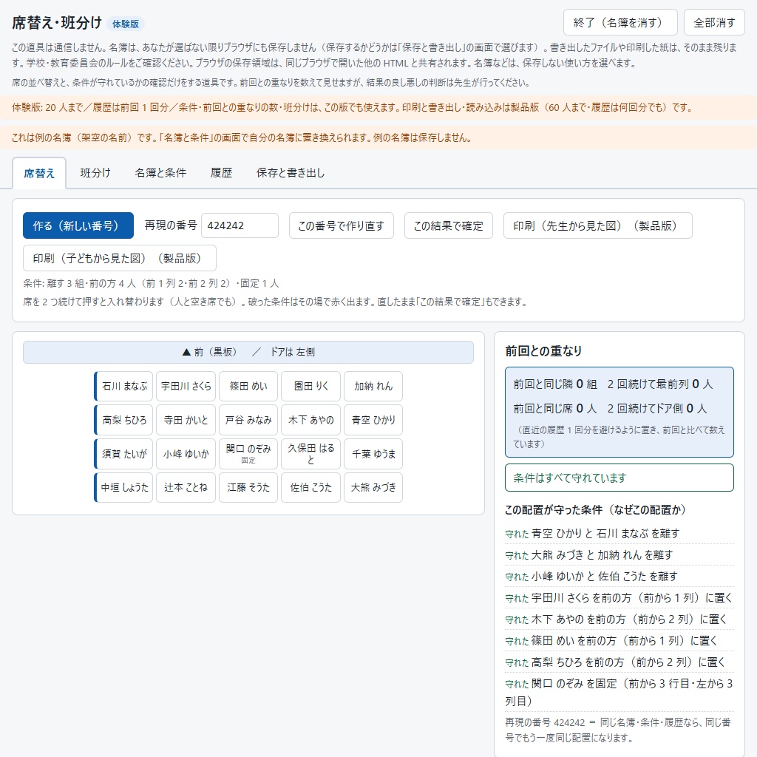
Task: Choose the 木下 あやの seat
Action: 311,420
